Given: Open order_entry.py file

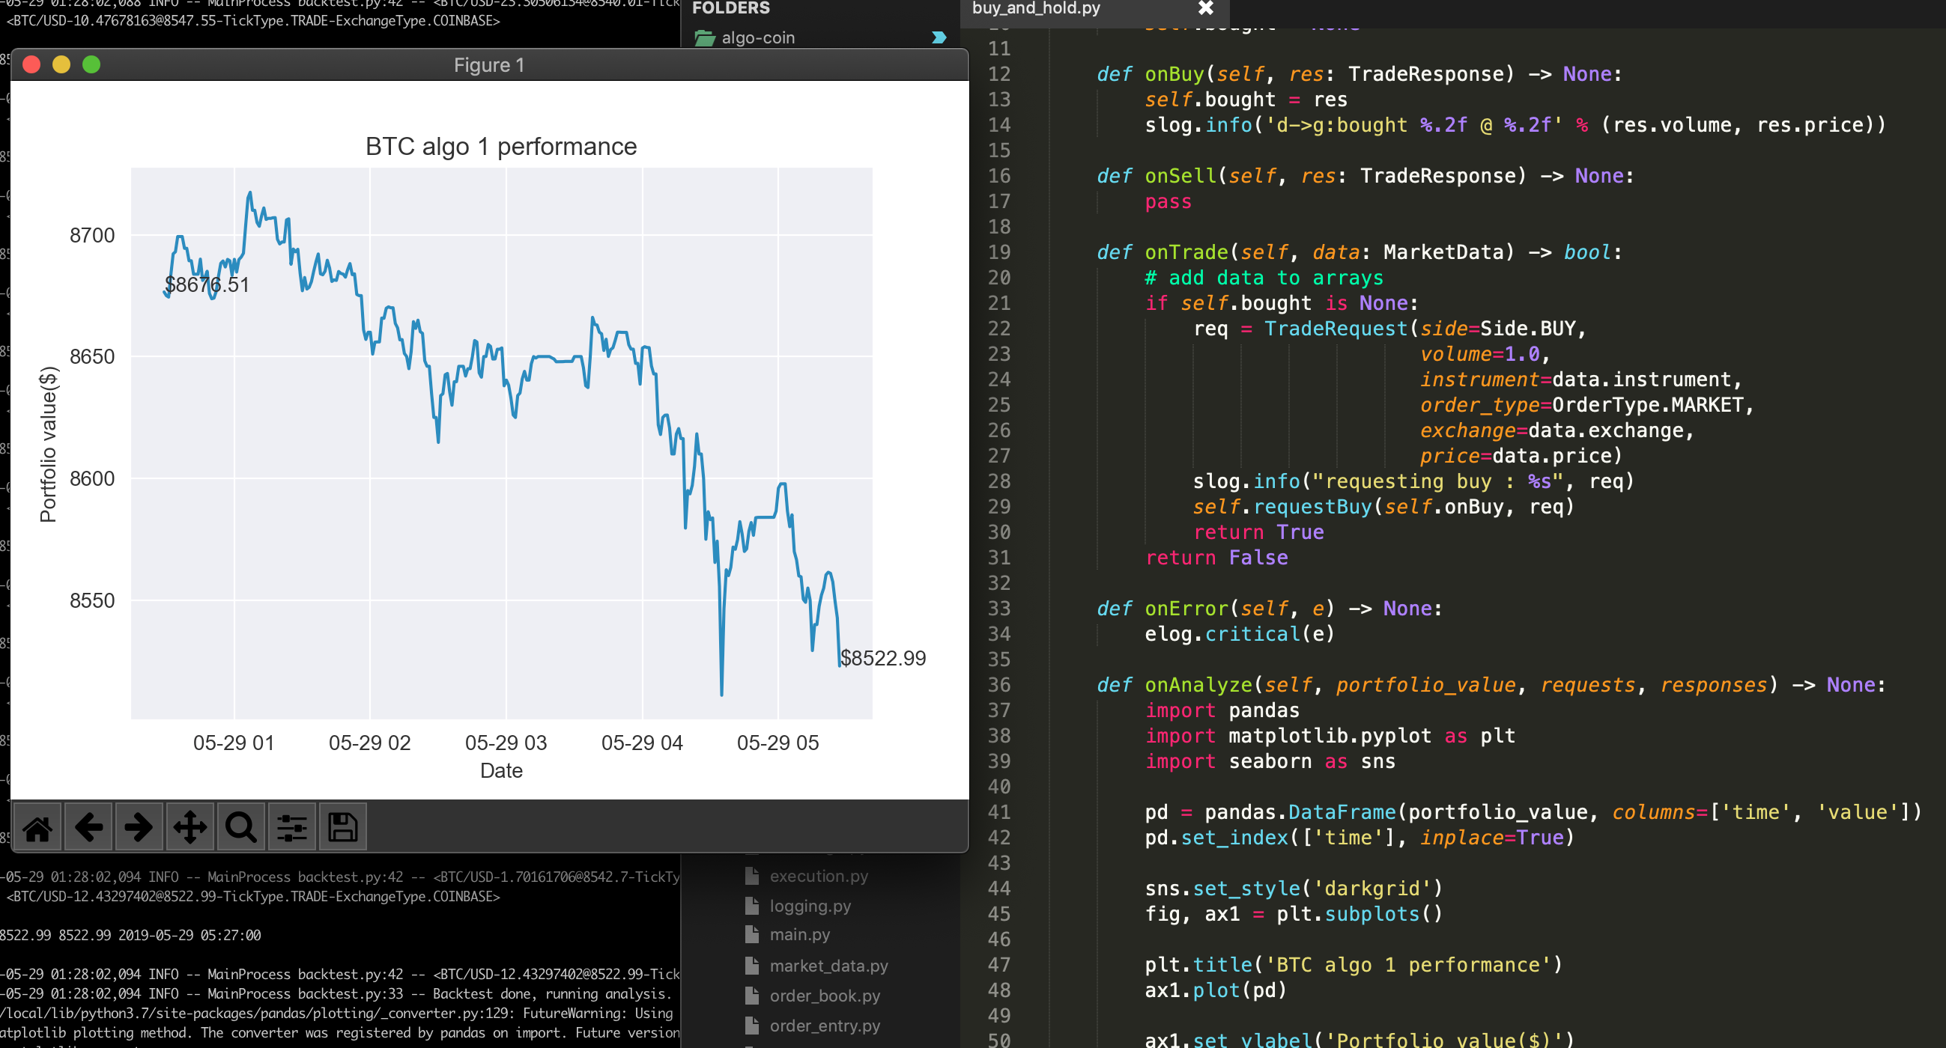Looking at the screenshot, I should [x=824, y=1026].
